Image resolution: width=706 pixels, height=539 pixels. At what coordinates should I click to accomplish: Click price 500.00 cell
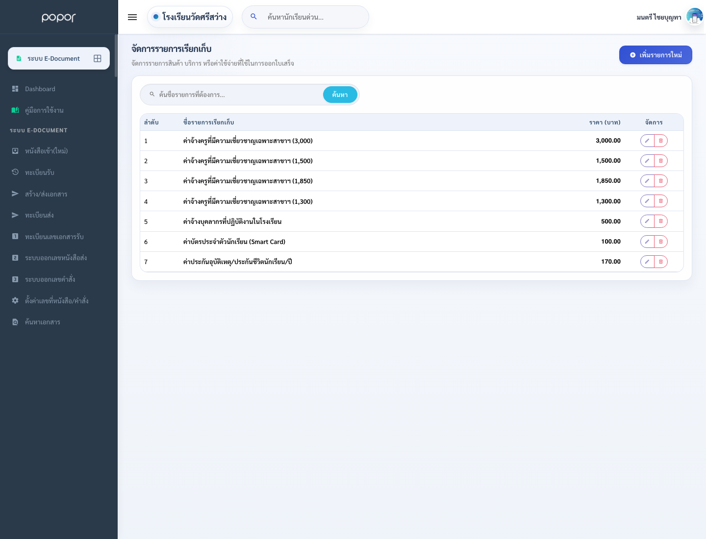tap(611, 221)
